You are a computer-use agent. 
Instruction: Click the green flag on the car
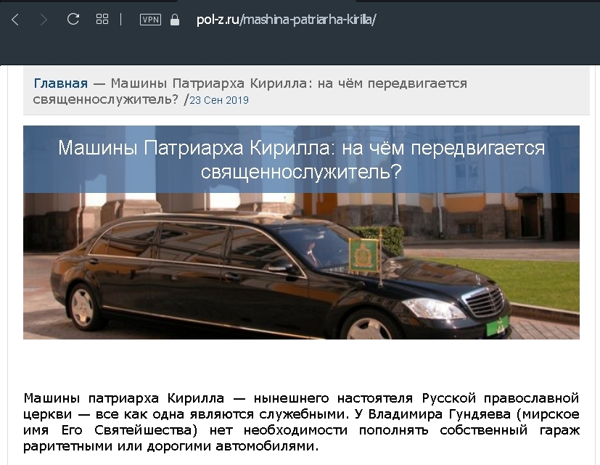(363, 254)
